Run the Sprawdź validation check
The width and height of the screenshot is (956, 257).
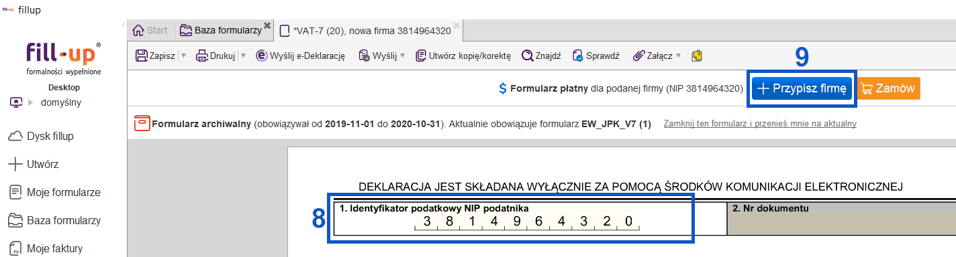click(595, 56)
